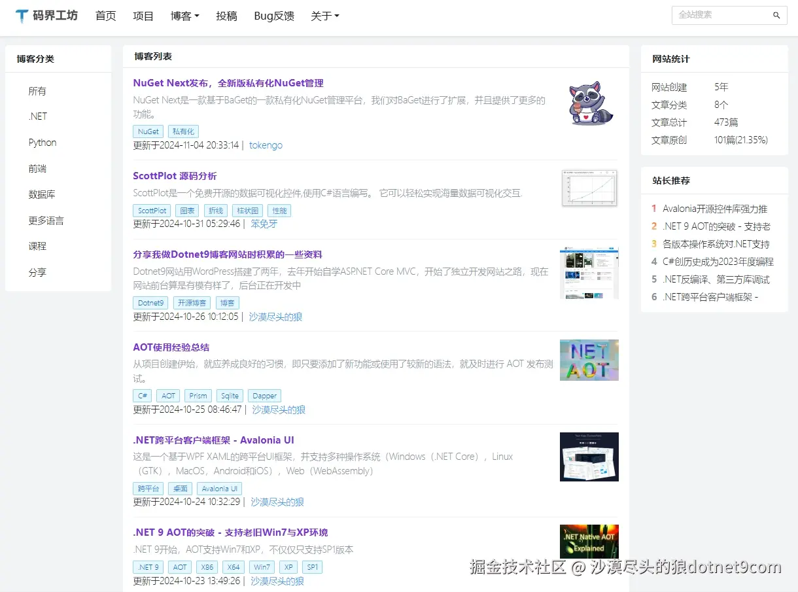Click the 跨平台 tag
The height and width of the screenshot is (592, 798).
point(148,489)
